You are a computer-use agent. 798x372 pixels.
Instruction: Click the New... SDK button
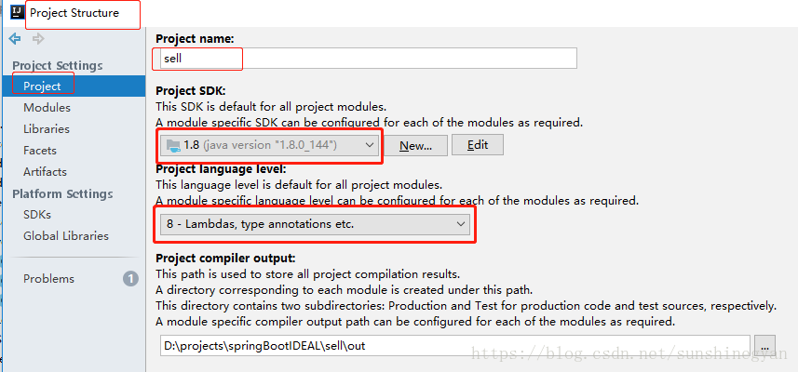pos(415,145)
